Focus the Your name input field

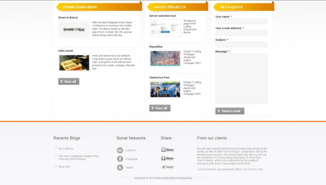(x=241, y=22)
